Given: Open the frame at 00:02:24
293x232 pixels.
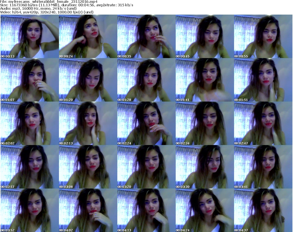Looking at the screenshot, I should coord(146,124).
